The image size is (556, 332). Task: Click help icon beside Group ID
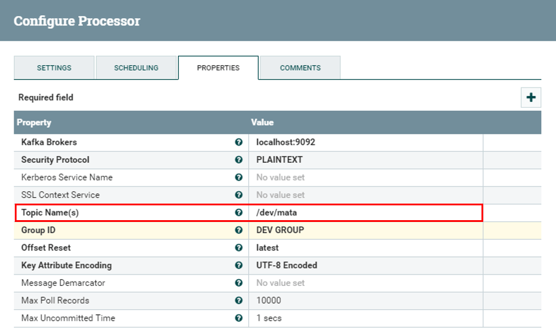tap(238, 230)
